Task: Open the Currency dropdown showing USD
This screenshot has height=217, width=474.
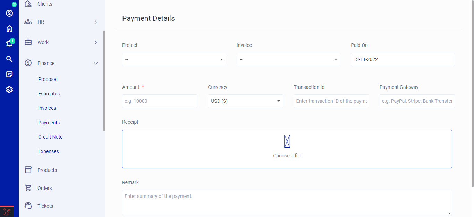Action: pos(245,101)
